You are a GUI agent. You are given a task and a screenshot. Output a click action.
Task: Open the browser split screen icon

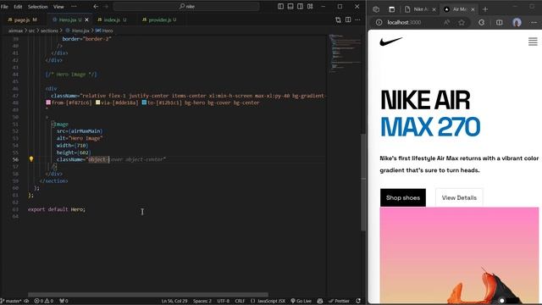(x=500, y=23)
